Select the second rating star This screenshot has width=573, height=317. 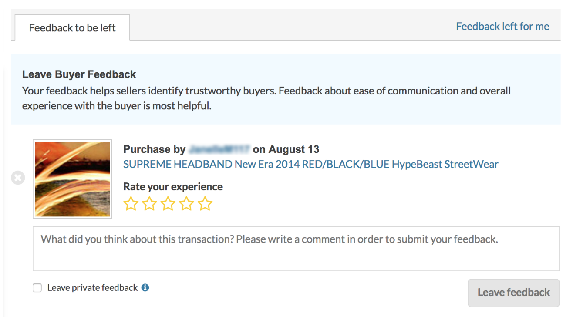[149, 204]
